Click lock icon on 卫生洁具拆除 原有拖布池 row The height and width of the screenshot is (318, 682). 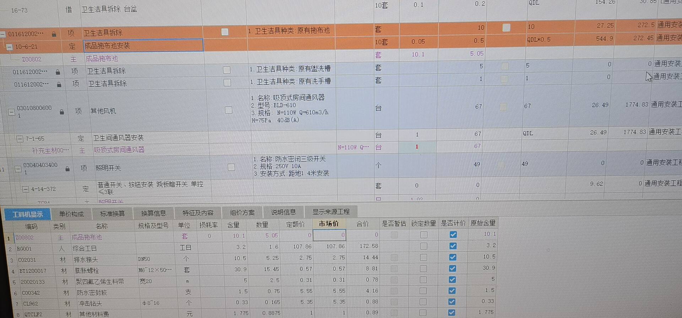click(54, 34)
